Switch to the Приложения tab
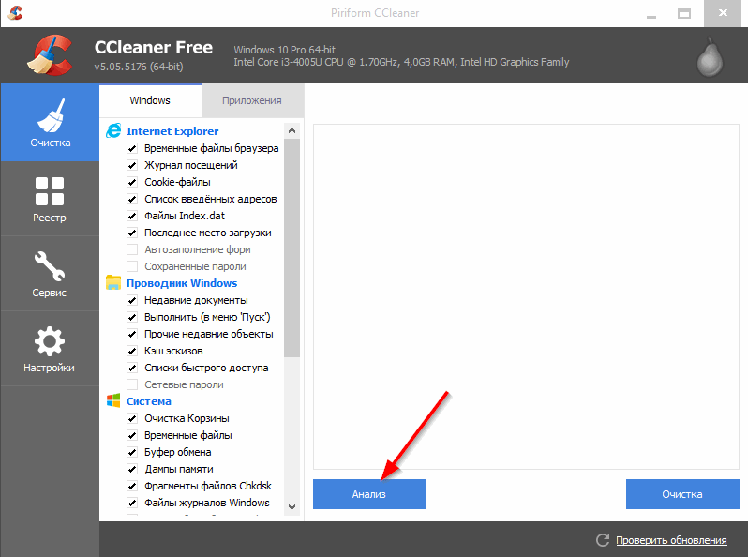The width and height of the screenshot is (748, 557). [251, 100]
